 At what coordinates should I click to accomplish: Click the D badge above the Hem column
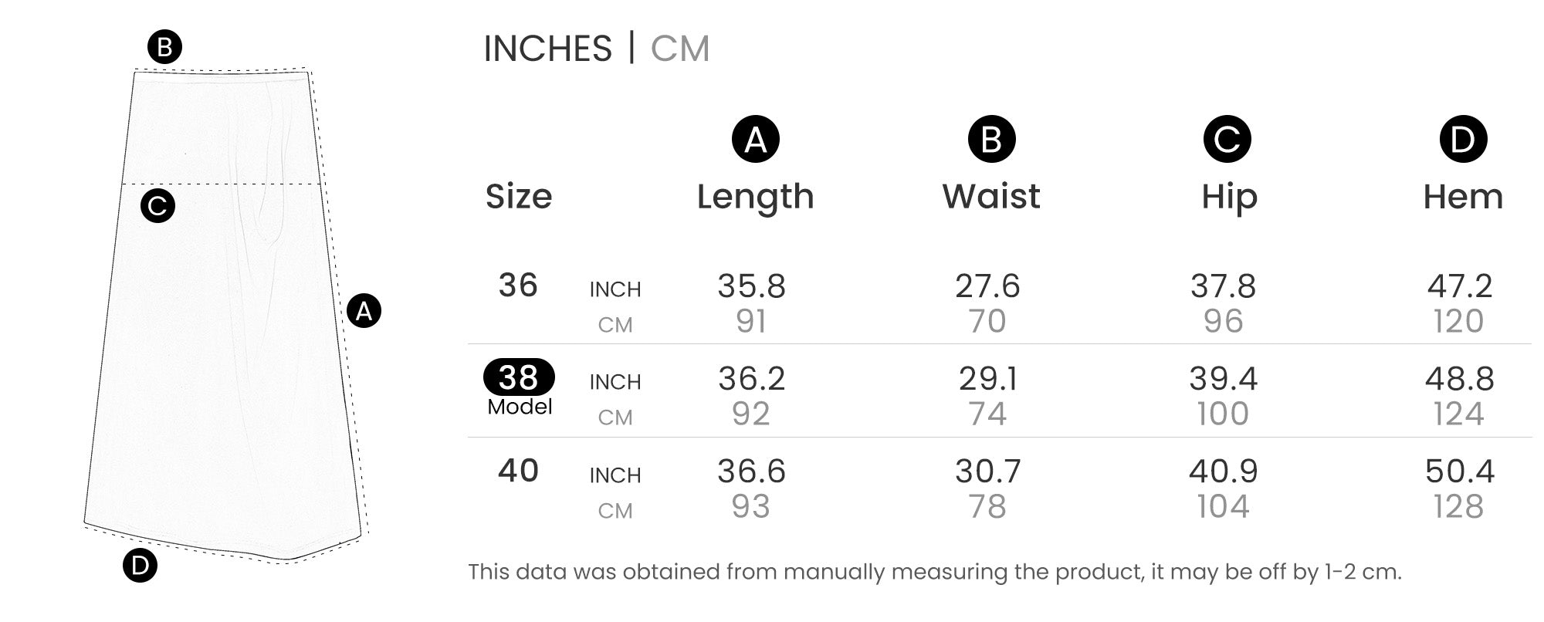[x=1462, y=140]
